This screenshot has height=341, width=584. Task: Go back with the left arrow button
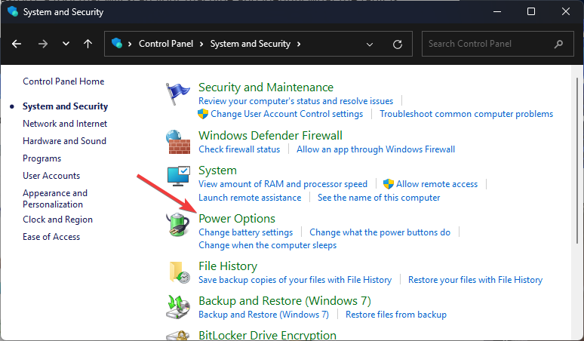pos(17,44)
